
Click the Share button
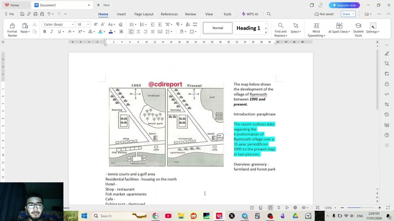point(348,14)
